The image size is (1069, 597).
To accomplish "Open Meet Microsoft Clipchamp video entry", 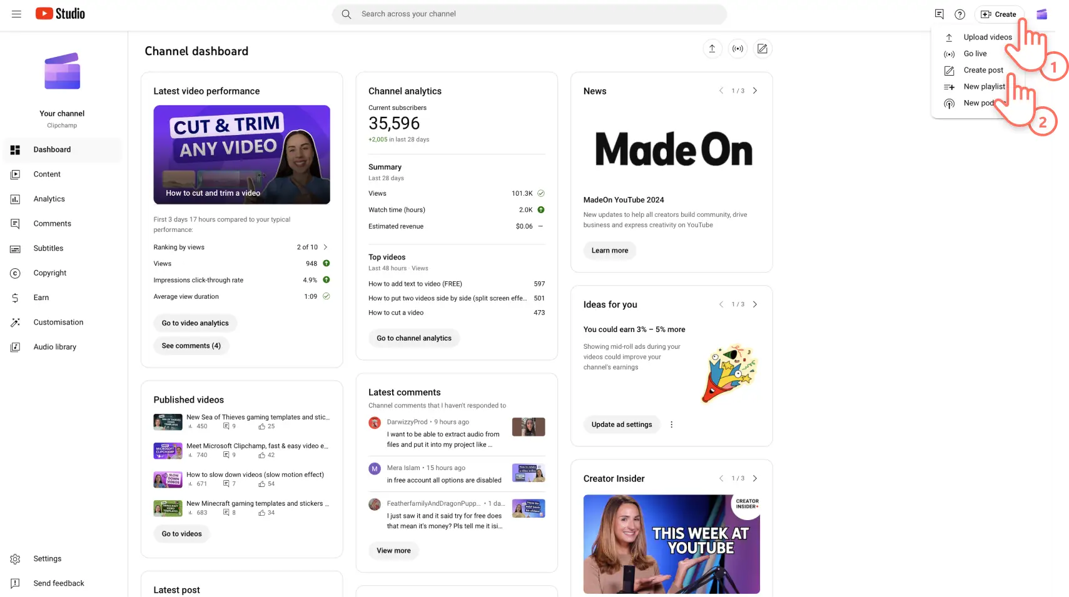I will (242, 451).
